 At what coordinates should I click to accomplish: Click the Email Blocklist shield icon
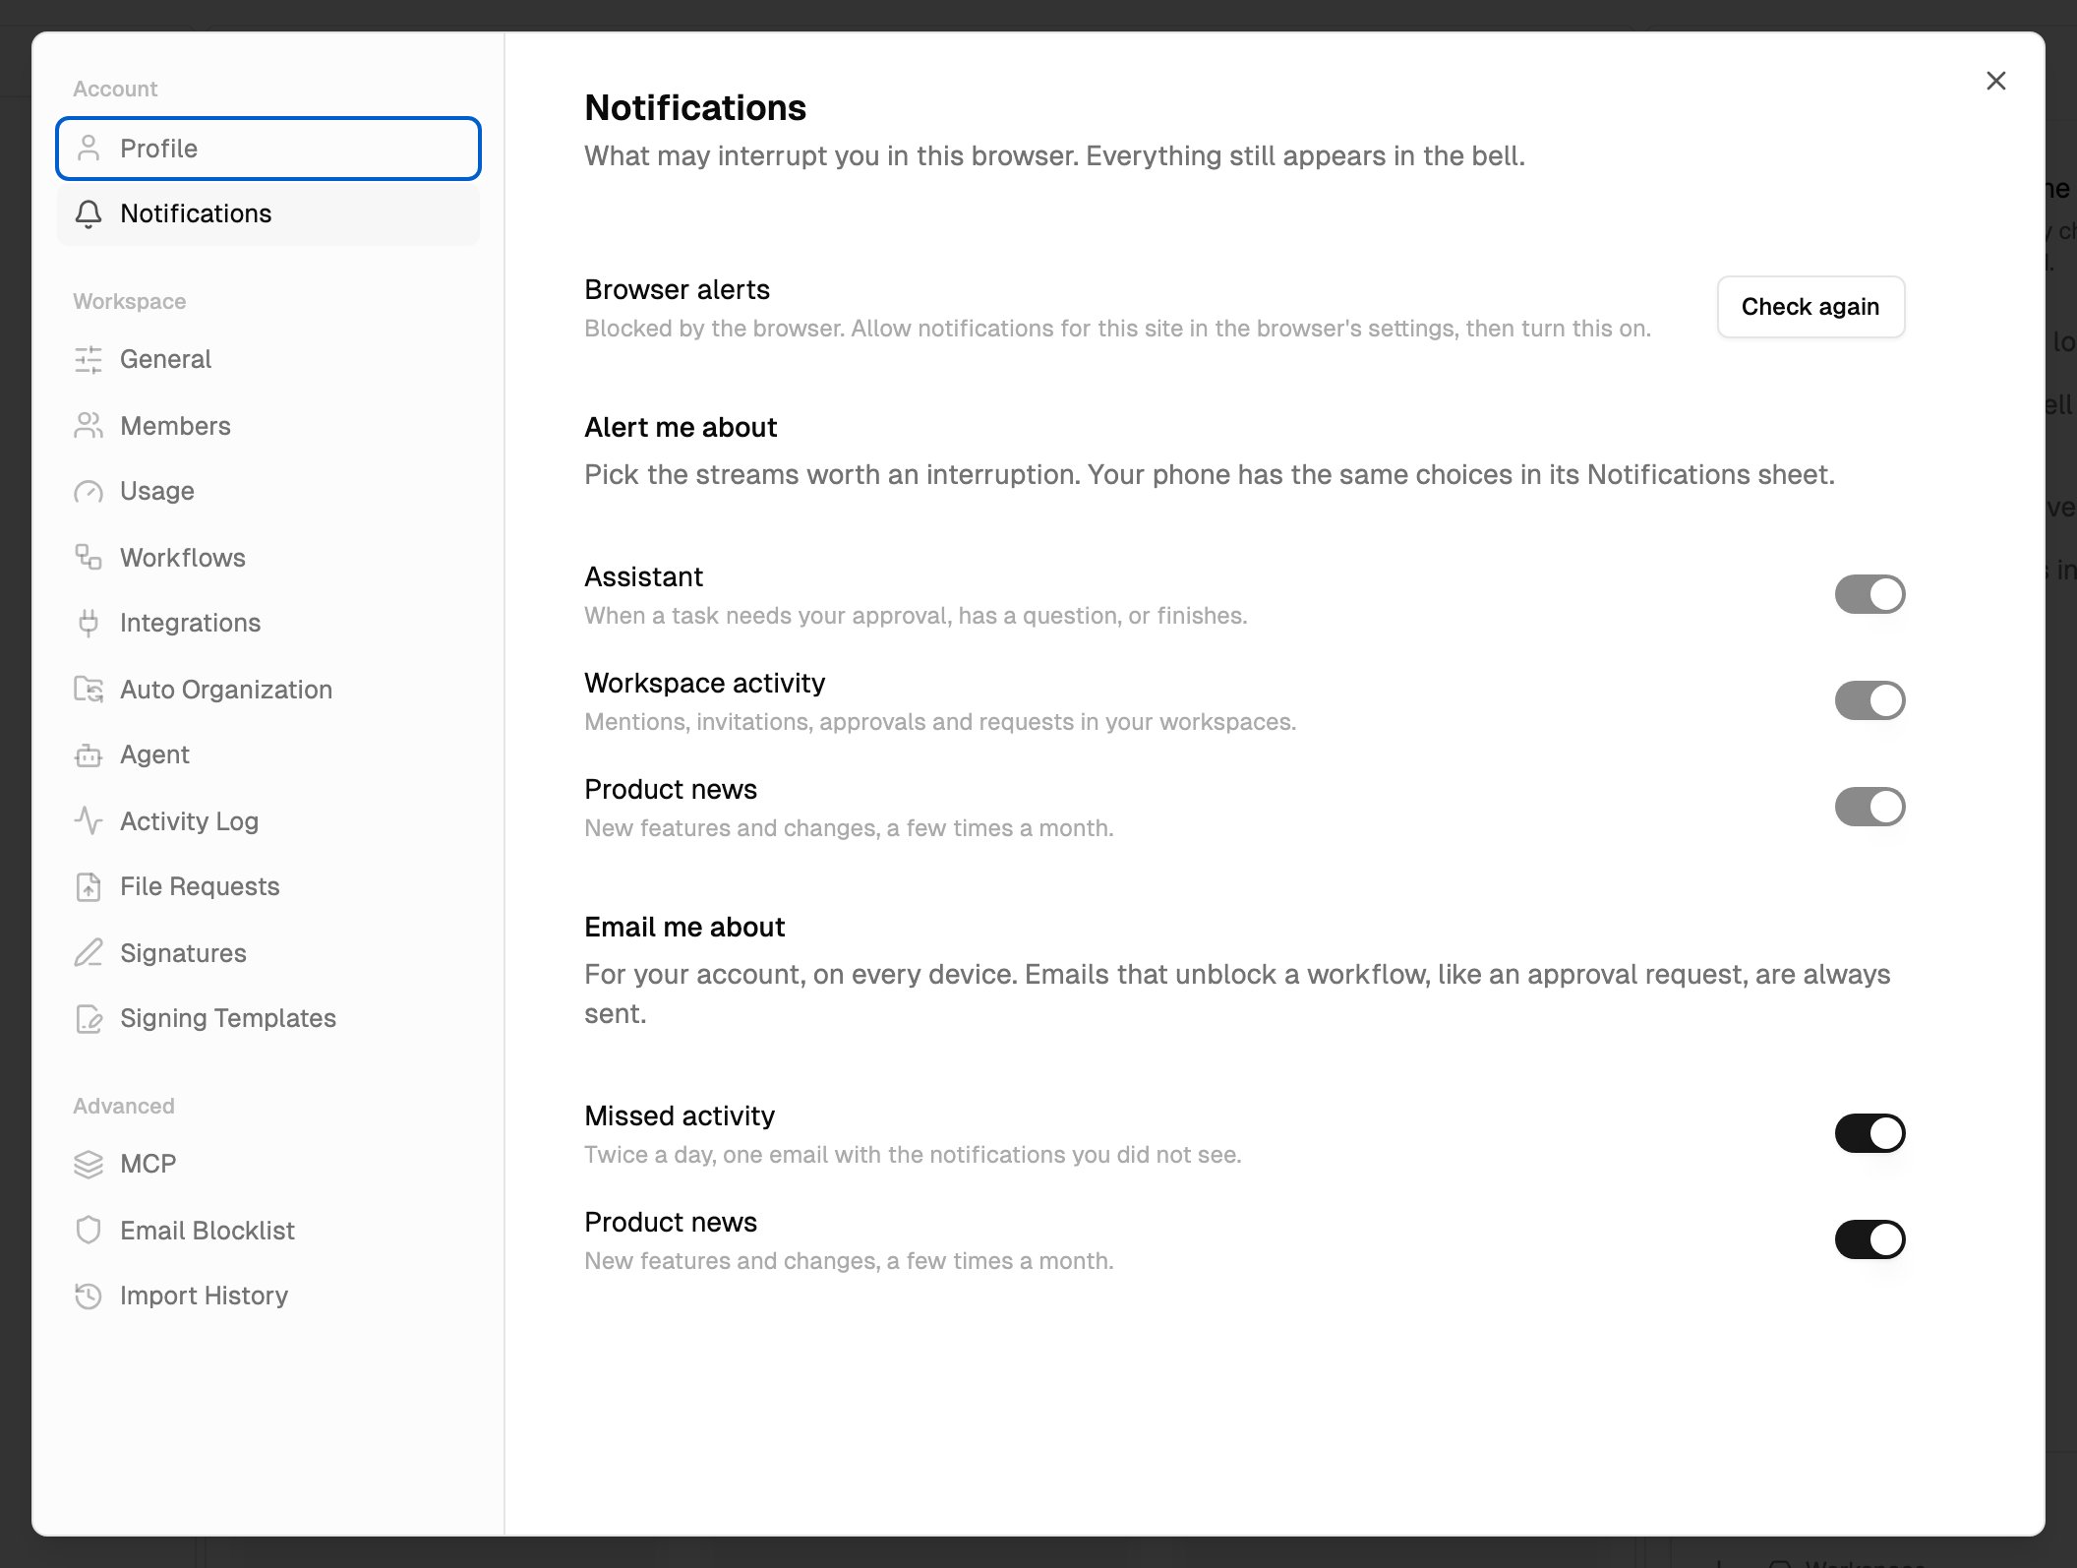coord(89,1231)
